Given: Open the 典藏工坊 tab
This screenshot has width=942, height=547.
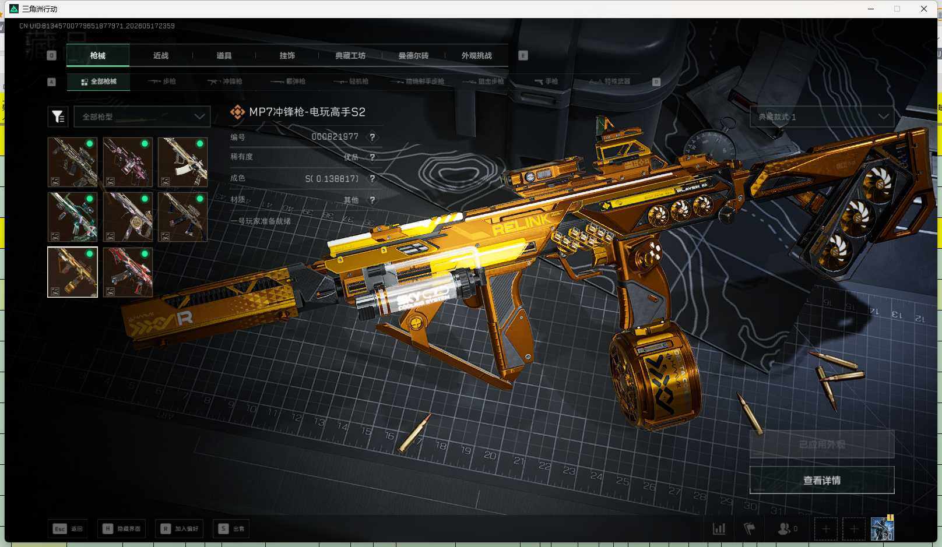Looking at the screenshot, I should [350, 55].
